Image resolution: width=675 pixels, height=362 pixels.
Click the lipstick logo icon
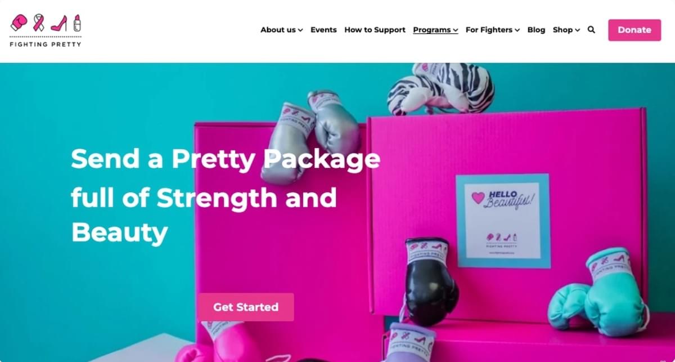[77, 23]
